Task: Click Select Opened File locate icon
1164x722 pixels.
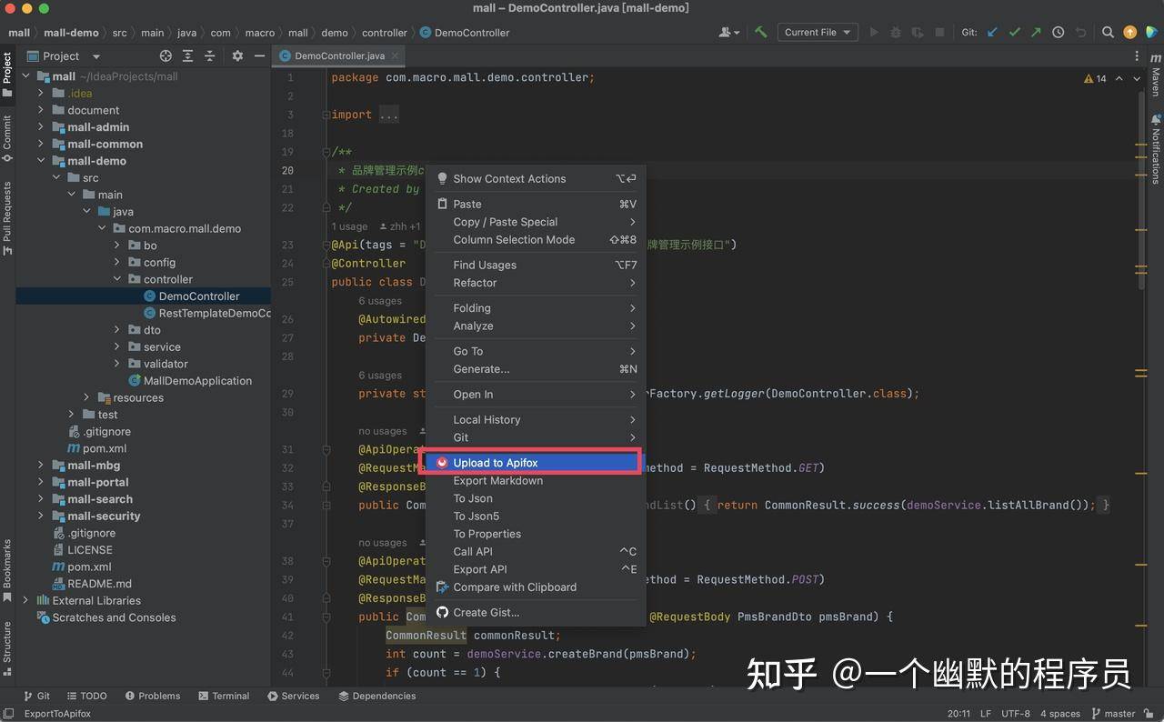Action: tap(166, 55)
